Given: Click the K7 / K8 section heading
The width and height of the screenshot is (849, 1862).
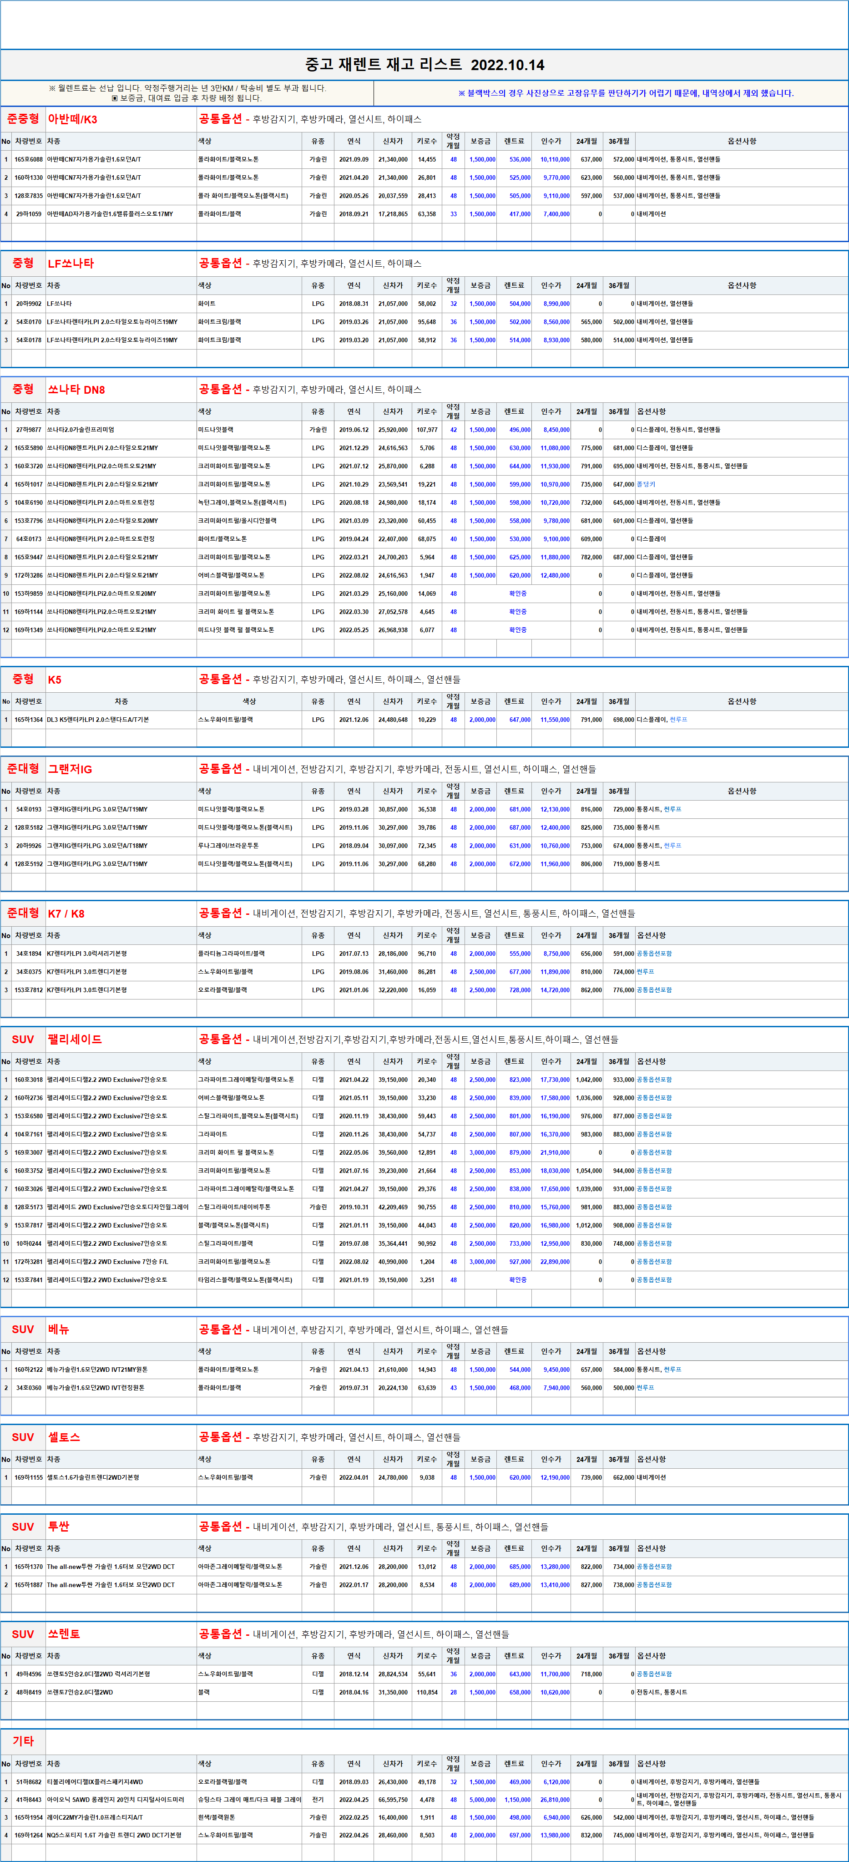Looking at the screenshot, I should coord(66,913).
